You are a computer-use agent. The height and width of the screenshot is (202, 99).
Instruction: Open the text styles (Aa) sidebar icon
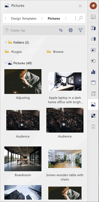coord(93,17)
